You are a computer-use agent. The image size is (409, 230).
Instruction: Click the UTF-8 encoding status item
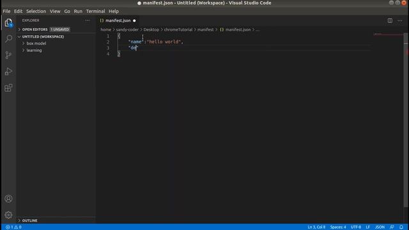point(356,227)
